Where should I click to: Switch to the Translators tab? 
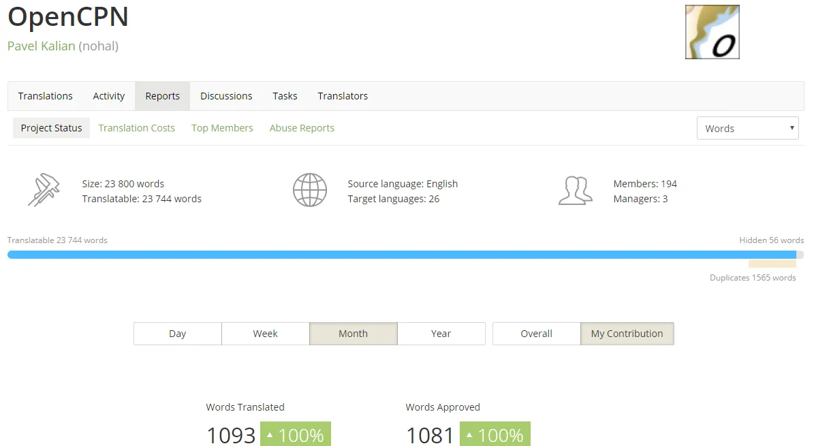click(x=343, y=96)
